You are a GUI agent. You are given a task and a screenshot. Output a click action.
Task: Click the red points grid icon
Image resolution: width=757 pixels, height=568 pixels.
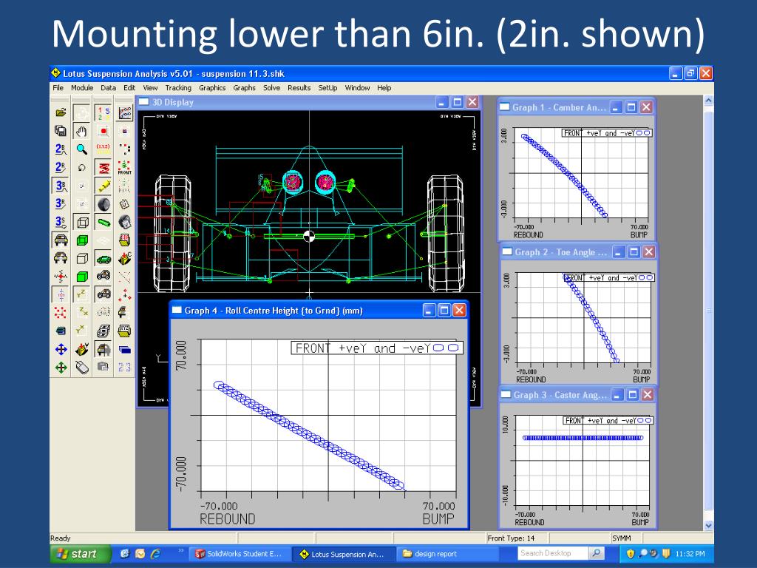tap(61, 313)
